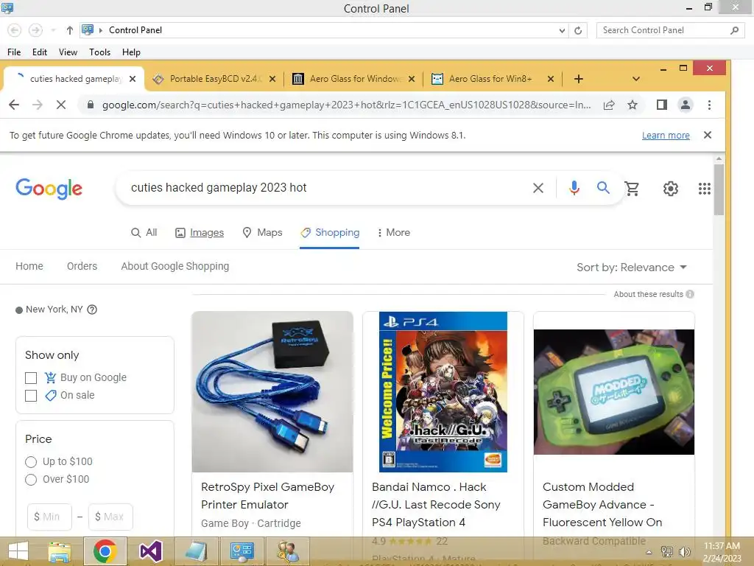Start voice search with microphone icon

point(574,188)
